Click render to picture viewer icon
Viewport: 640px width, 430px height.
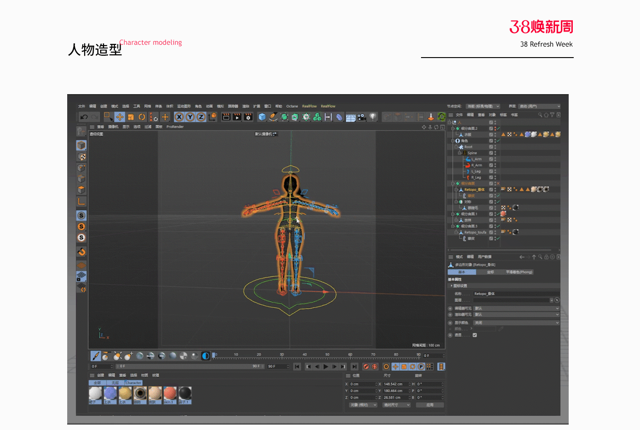[237, 117]
